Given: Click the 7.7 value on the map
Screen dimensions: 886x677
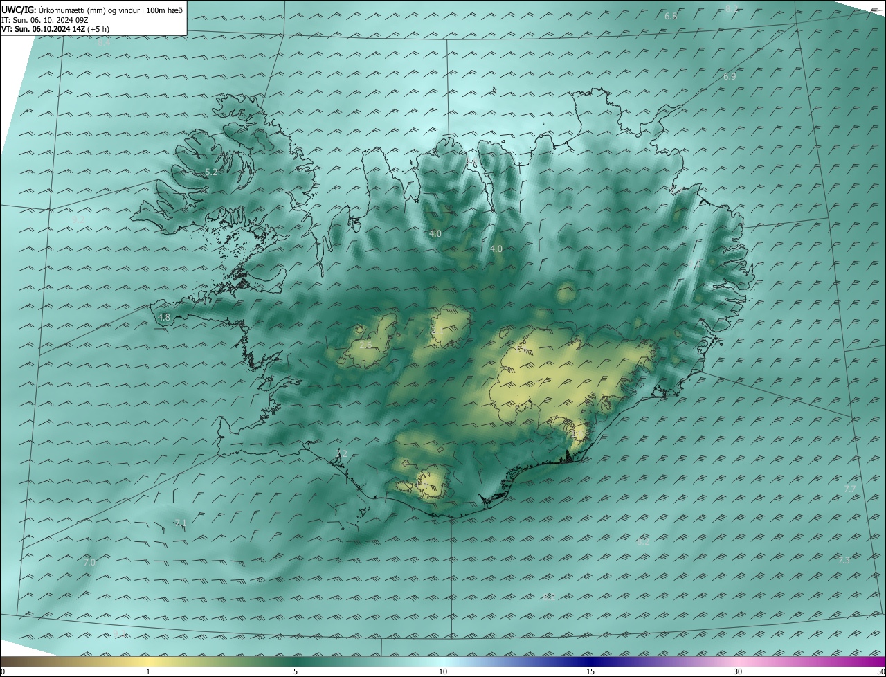Looking at the screenshot, I should tap(850, 489).
